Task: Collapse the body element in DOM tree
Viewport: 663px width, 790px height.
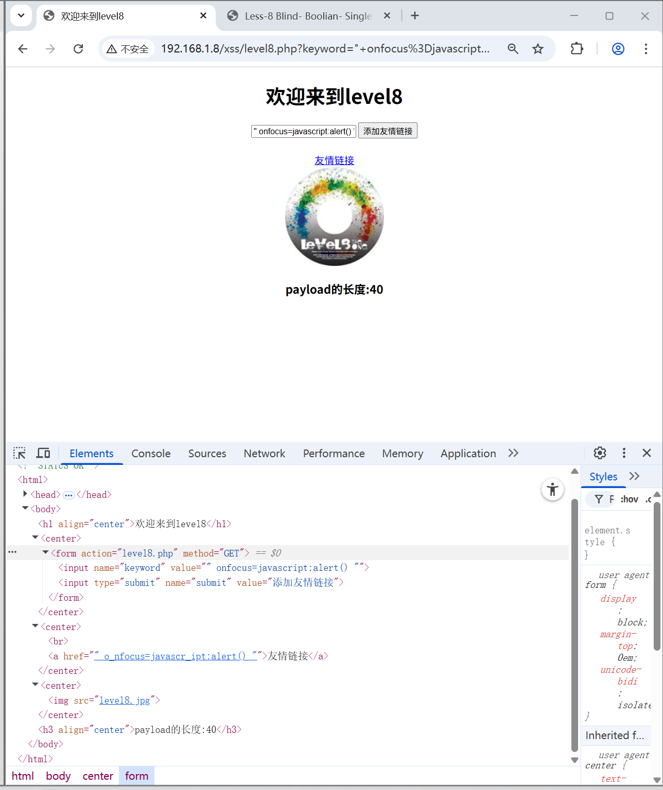Action: (25, 509)
